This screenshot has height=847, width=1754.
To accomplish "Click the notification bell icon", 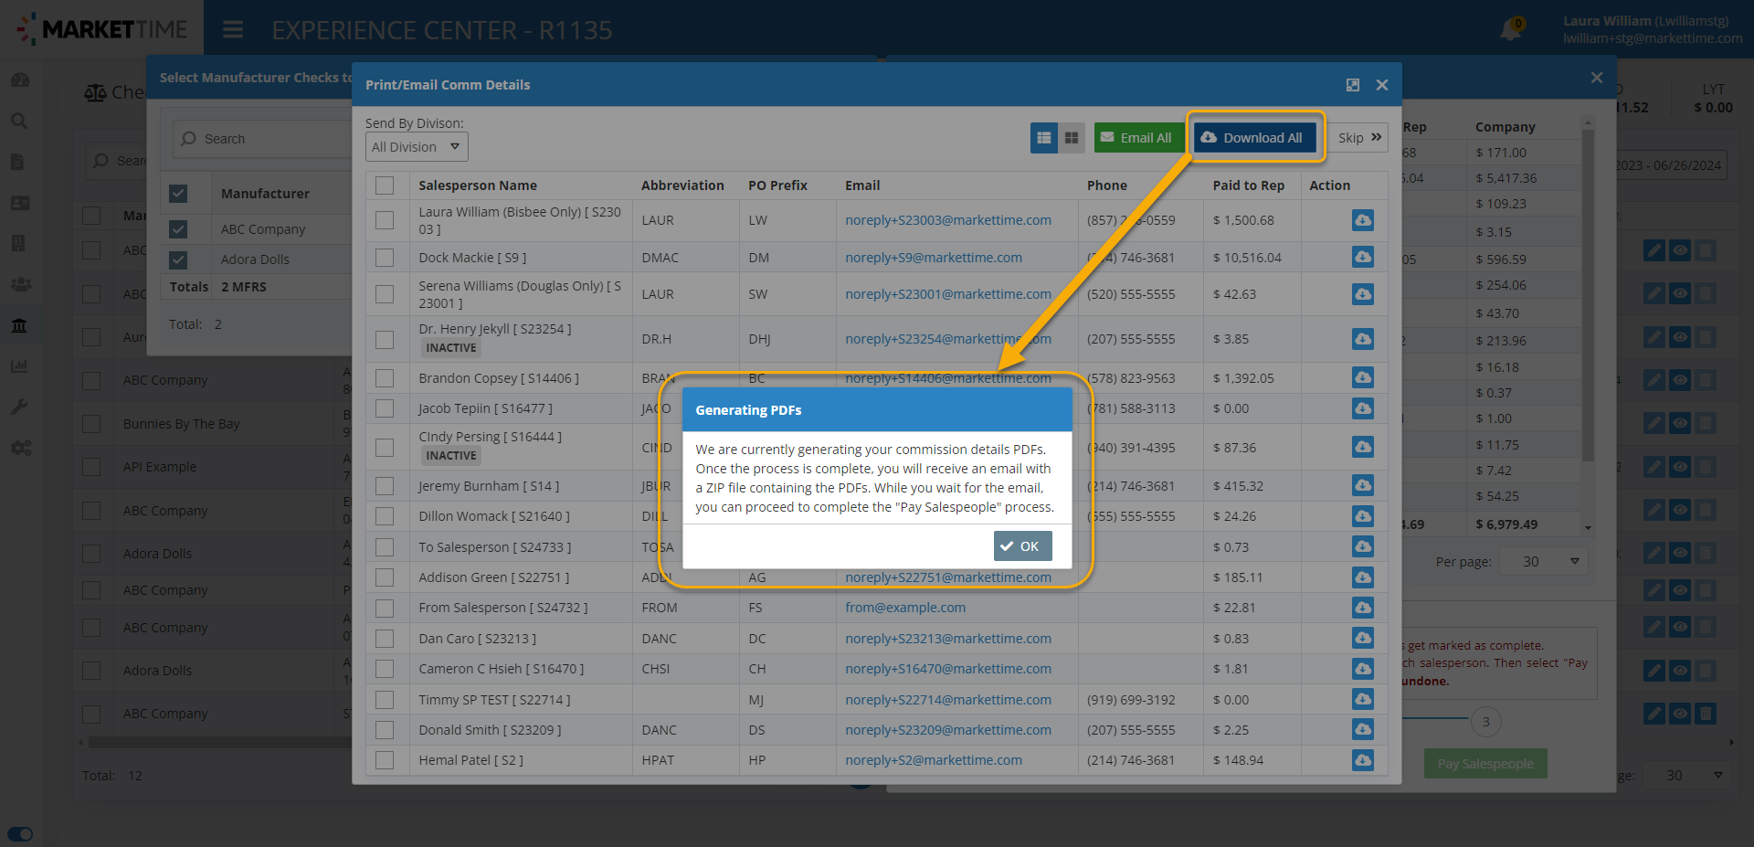I will [1510, 31].
